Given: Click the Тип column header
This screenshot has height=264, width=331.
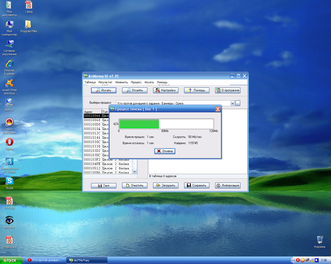Looking at the screenshot, I should tap(105, 112).
